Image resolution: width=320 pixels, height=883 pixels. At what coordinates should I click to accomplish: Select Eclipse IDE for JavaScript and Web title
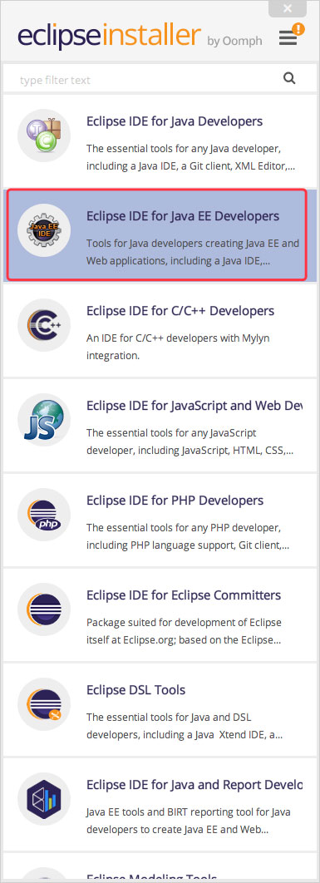point(194,406)
